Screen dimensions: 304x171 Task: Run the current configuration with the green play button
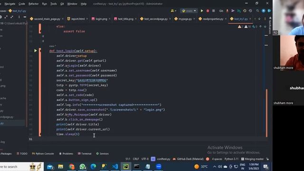tap(202, 11)
